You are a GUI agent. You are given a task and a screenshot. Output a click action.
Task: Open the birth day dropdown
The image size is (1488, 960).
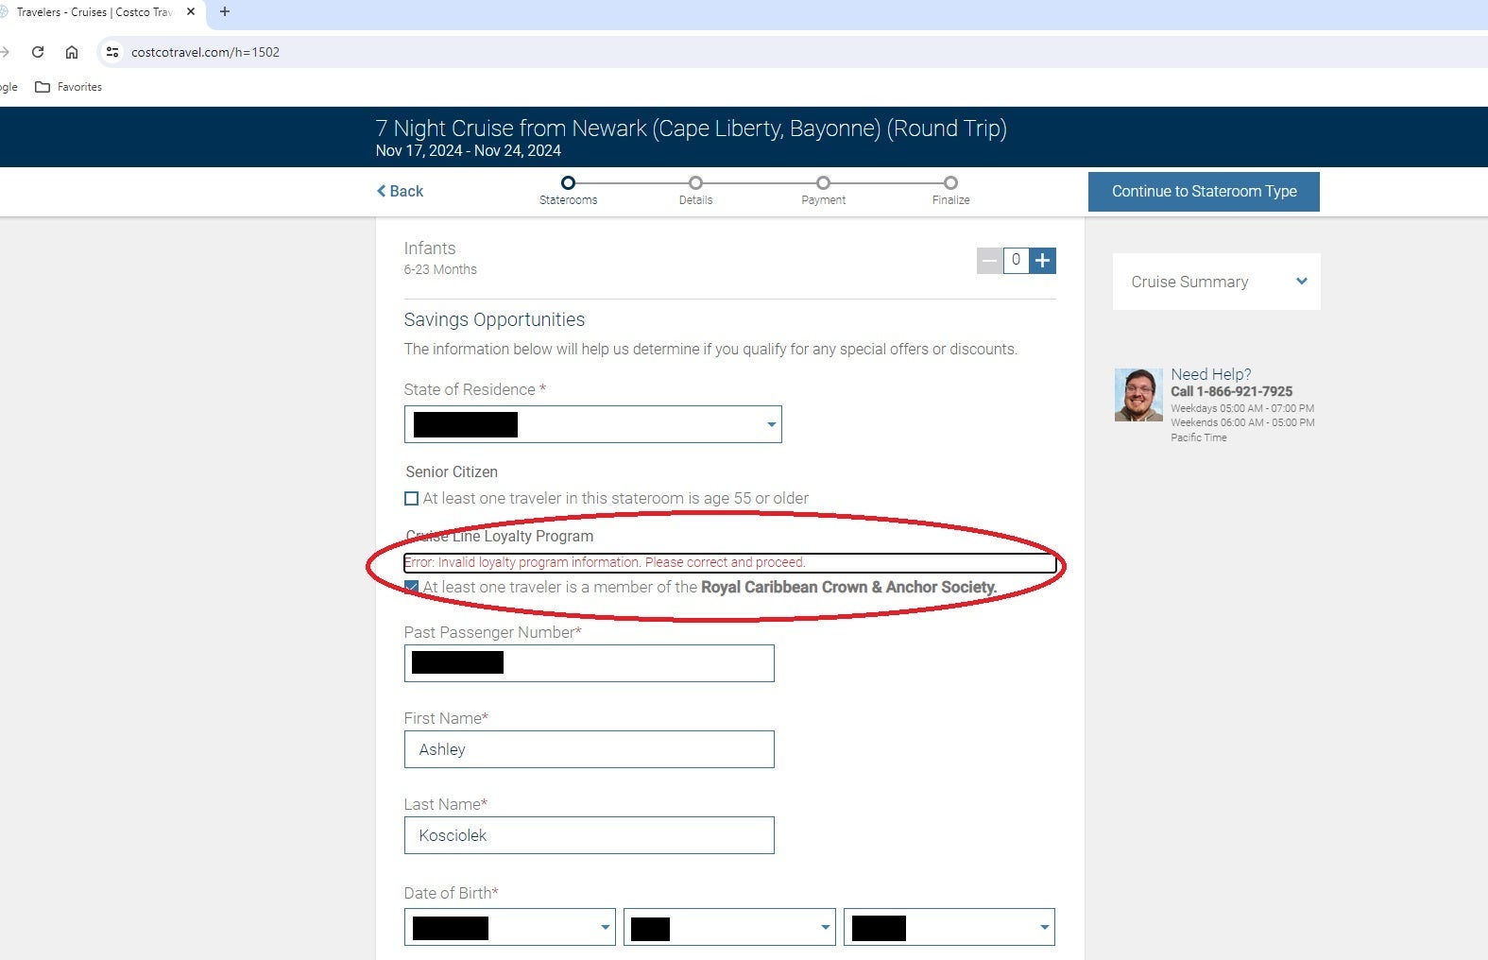(x=729, y=927)
